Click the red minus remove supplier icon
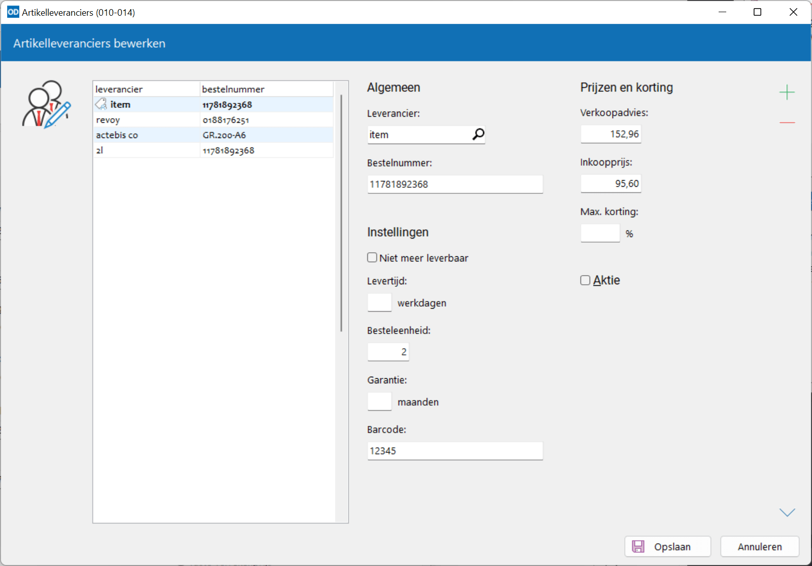Viewport: 812px width, 566px height. pos(787,123)
